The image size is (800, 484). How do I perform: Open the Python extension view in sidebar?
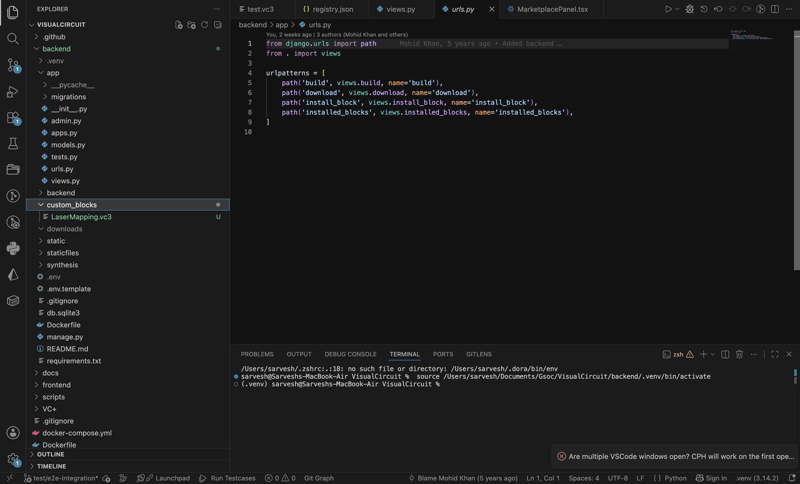[13, 249]
